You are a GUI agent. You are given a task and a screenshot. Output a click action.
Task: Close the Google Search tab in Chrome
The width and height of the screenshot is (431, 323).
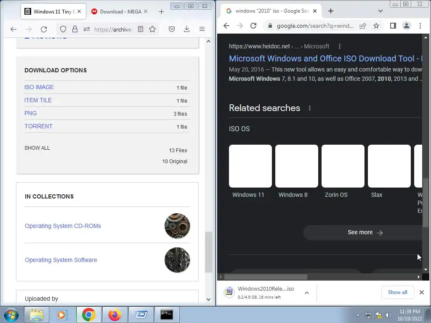coord(315,11)
